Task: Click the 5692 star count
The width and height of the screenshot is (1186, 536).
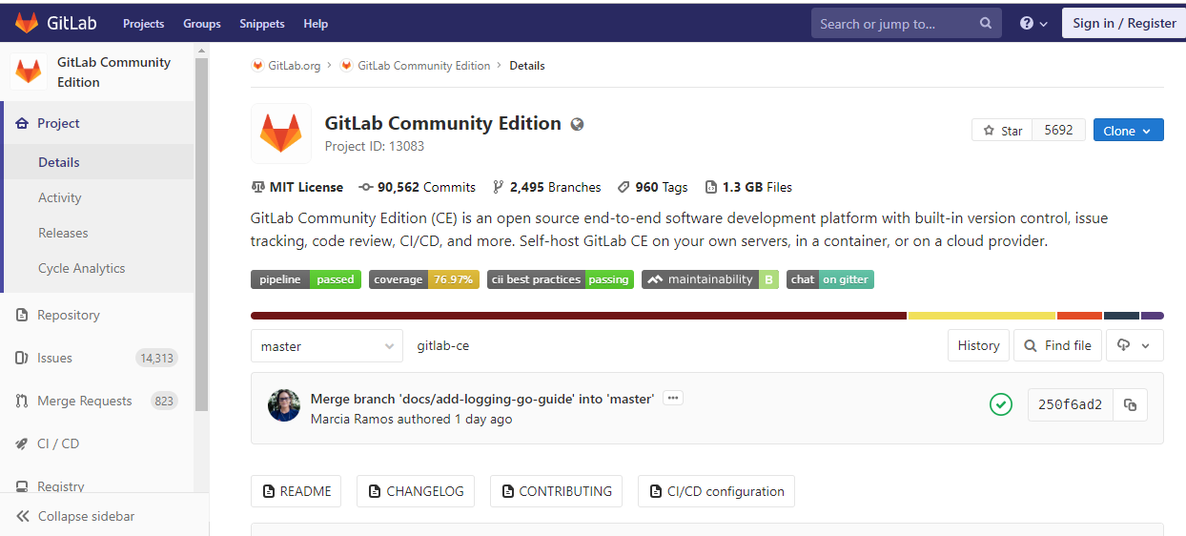Action: [1059, 131]
